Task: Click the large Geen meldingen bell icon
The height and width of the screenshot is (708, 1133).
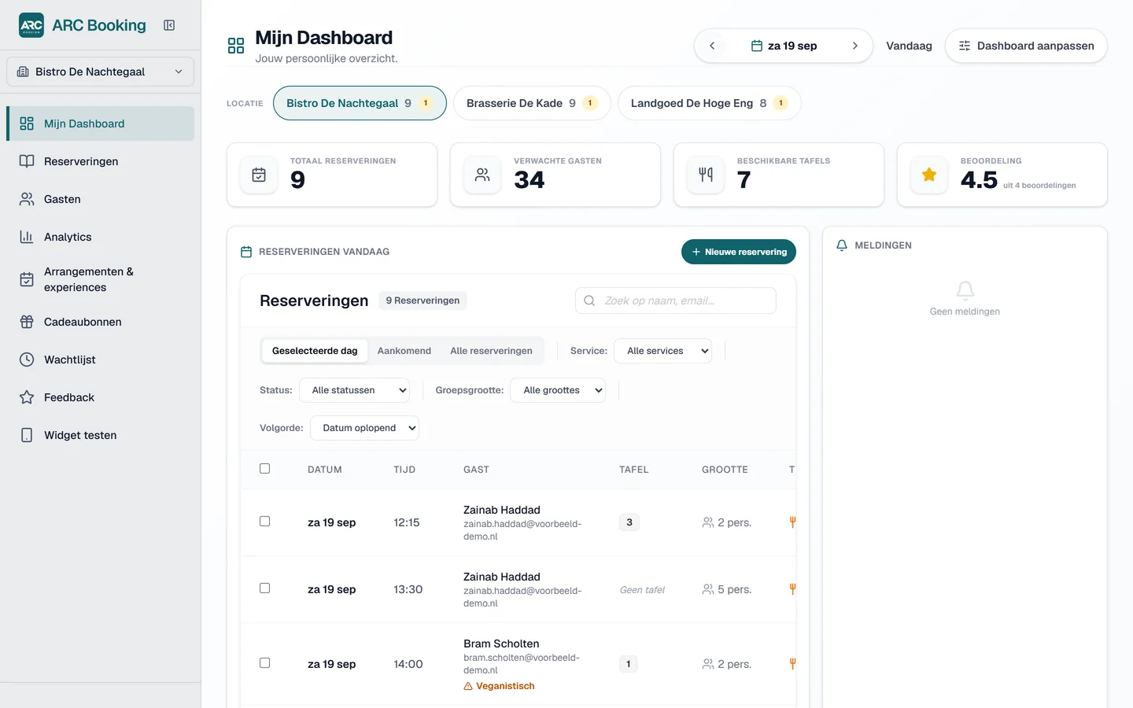Action: (965, 290)
